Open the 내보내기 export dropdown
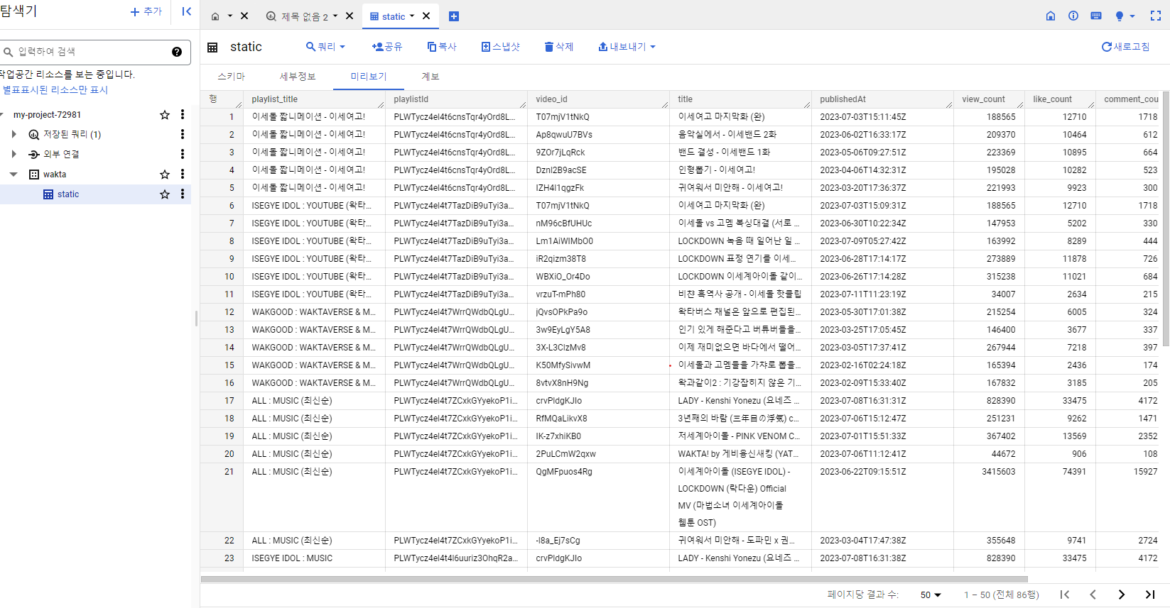Image resolution: width=1170 pixels, height=608 pixels. coord(627,47)
